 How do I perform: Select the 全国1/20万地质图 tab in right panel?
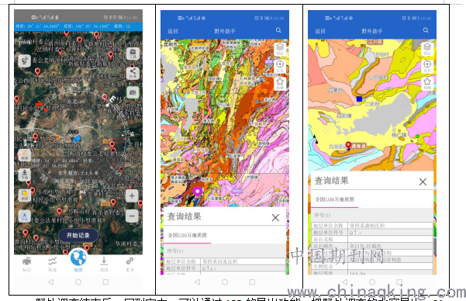tap(335, 199)
